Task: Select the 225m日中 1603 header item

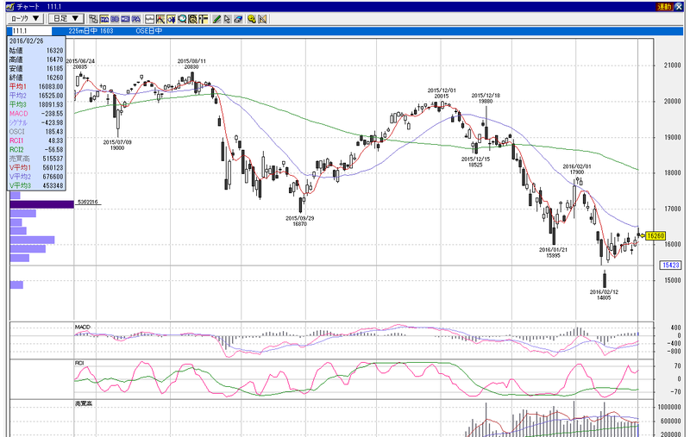Action: (x=91, y=31)
